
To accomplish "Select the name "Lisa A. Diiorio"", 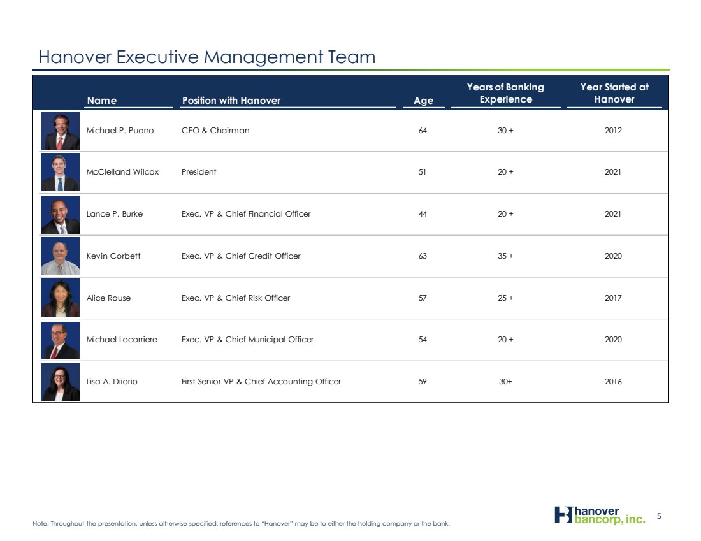I will tap(112, 382).
